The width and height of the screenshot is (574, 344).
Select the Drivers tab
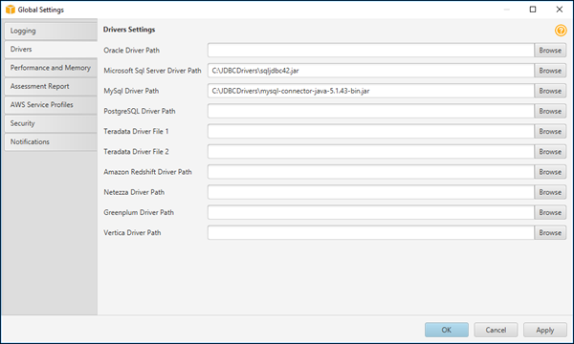tap(51, 50)
